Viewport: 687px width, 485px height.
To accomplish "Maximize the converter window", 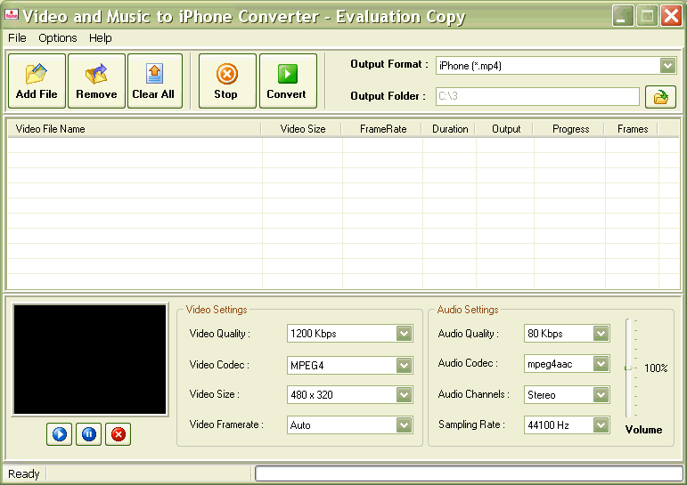I will [x=647, y=16].
